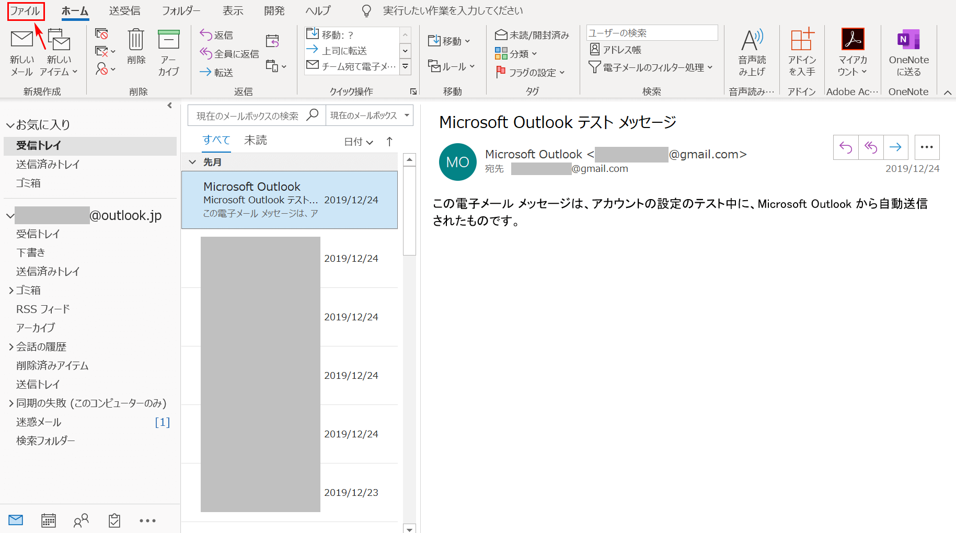Click the ユーザーの検索 search people field
The width and height of the screenshot is (956, 533).
[x=652, y=33]
